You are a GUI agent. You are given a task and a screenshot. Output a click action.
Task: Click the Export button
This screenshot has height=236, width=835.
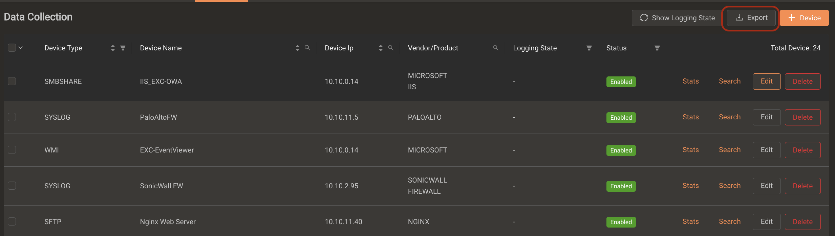point(751,18)
